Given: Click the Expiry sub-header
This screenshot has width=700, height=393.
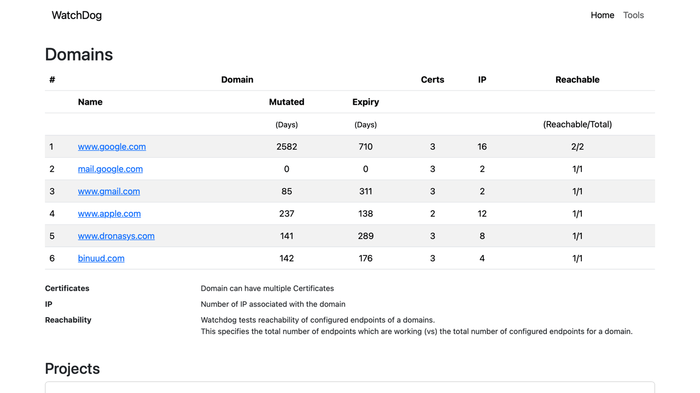Looking at the screenshot, I should pos(365,102).
